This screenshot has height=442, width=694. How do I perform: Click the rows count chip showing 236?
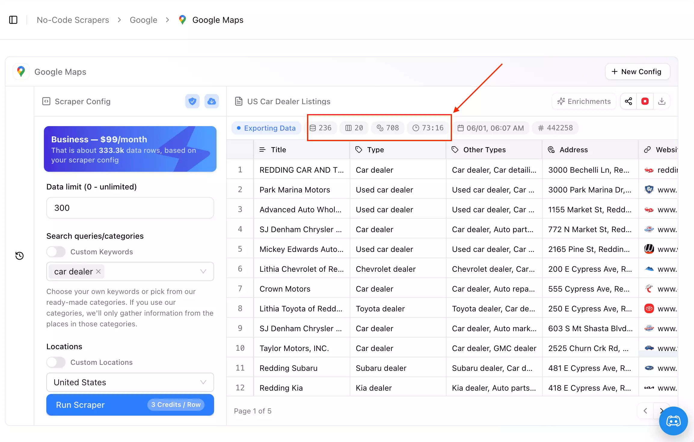pos(321,128)
